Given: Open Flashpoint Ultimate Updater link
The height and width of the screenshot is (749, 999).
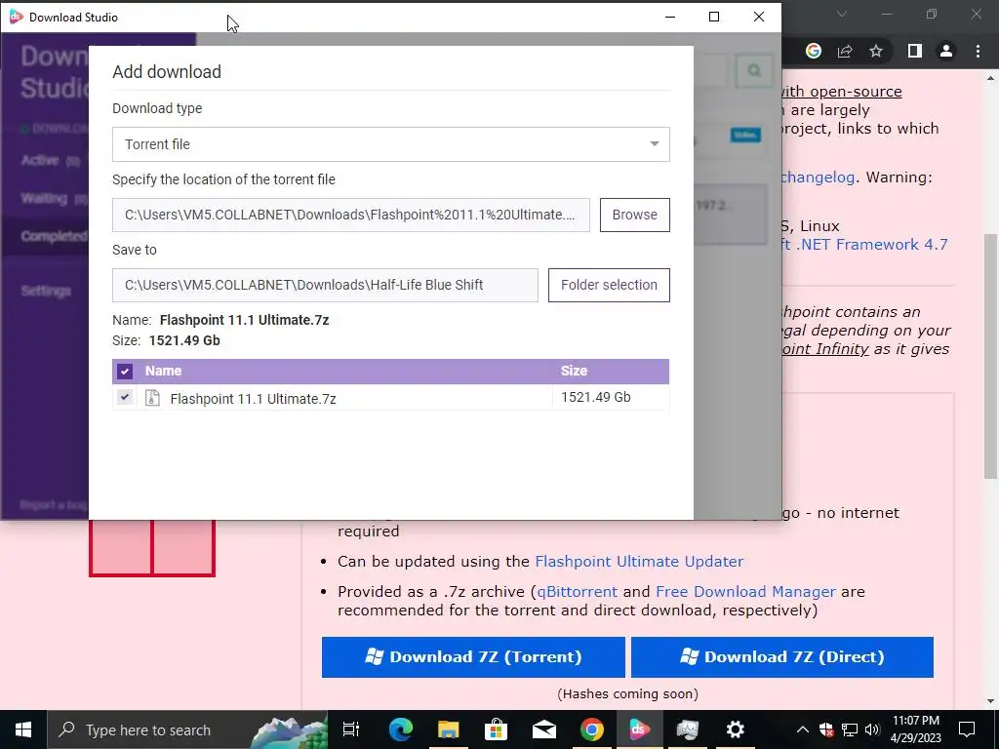Looking at the screenshot, I should coord(639,561).
